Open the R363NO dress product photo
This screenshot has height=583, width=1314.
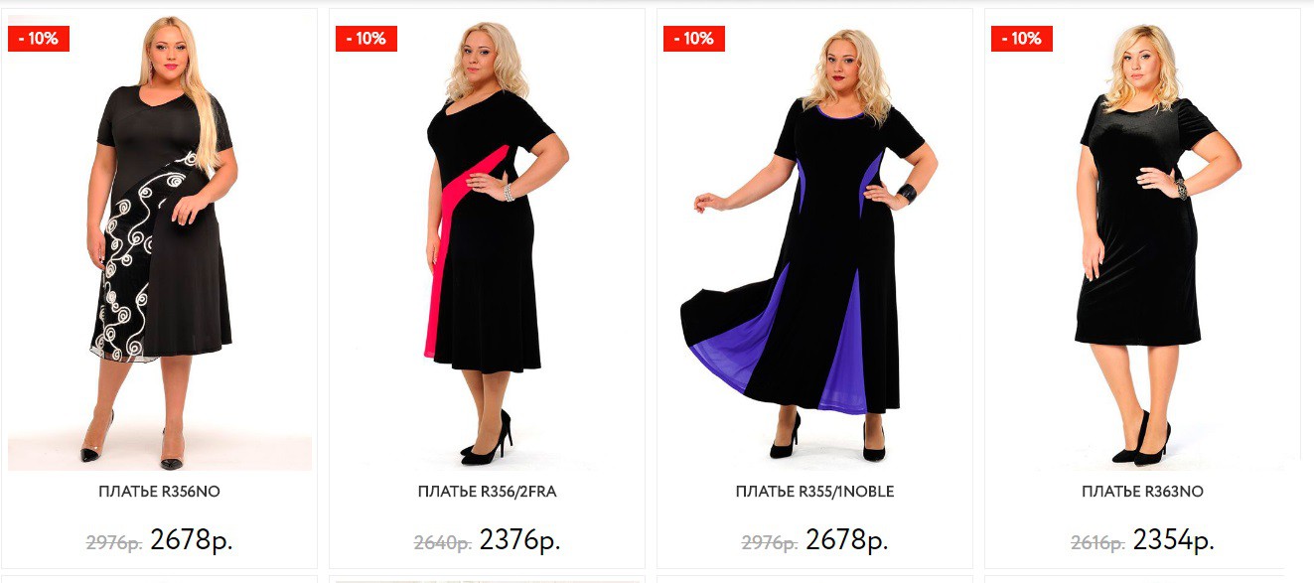(x=1142, y=243)
